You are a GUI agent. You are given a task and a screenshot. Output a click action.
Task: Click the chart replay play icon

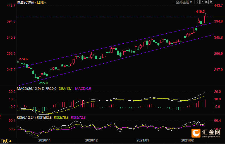207,2
